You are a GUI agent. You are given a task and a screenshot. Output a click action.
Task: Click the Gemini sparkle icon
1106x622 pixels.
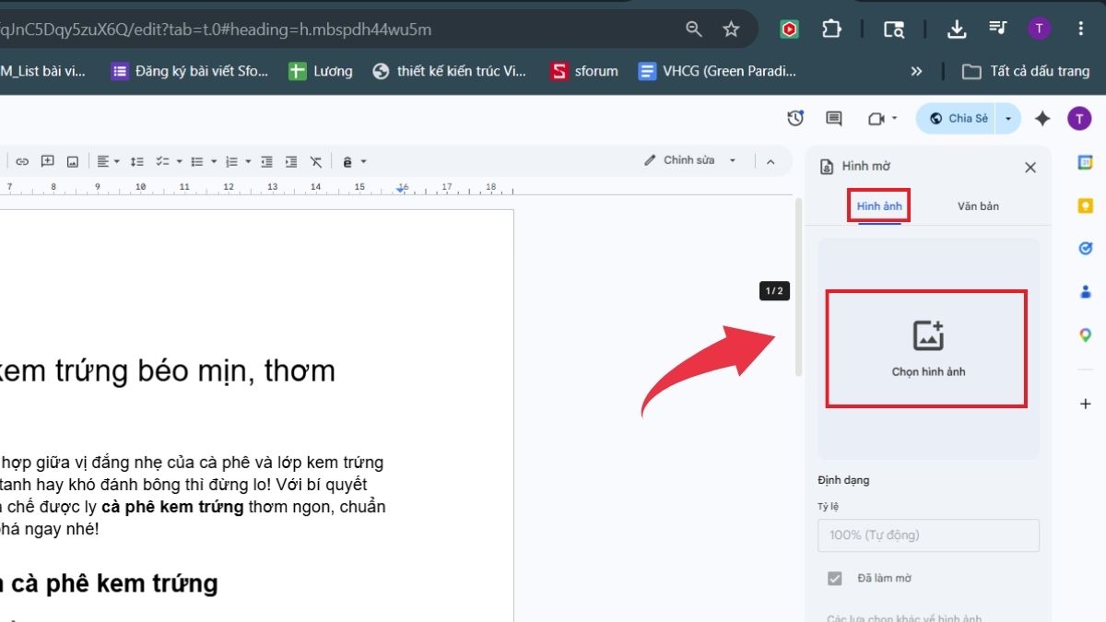click(1042, 118)
